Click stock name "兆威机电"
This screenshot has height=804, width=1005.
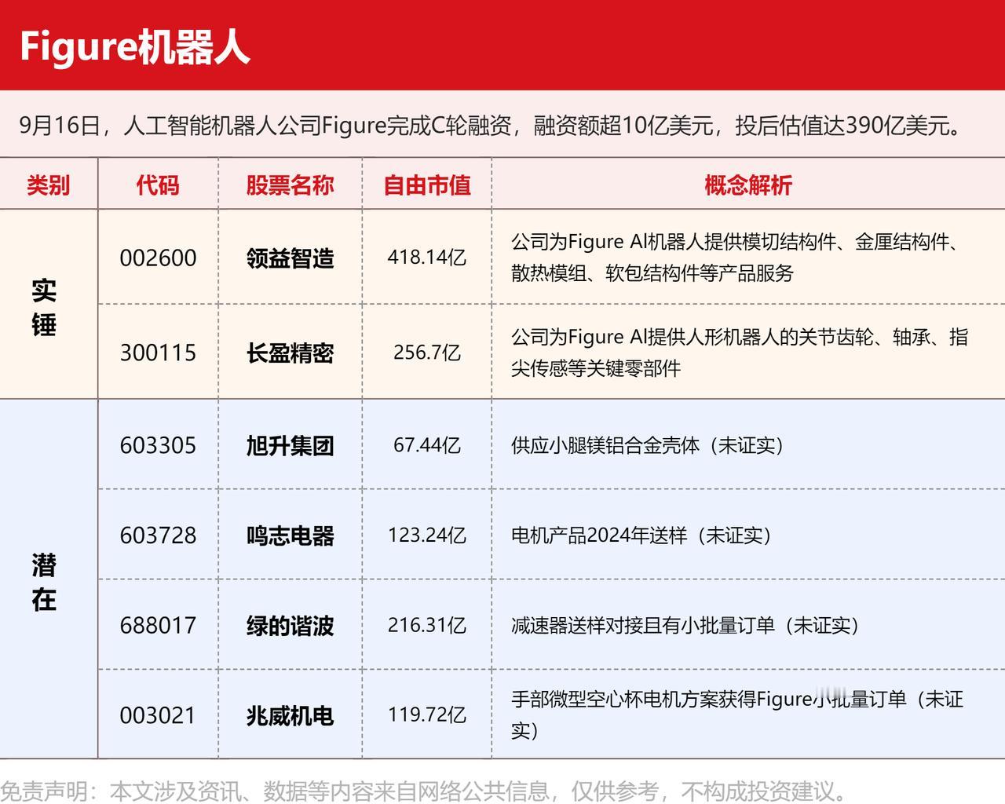click(x=290, y=715)
